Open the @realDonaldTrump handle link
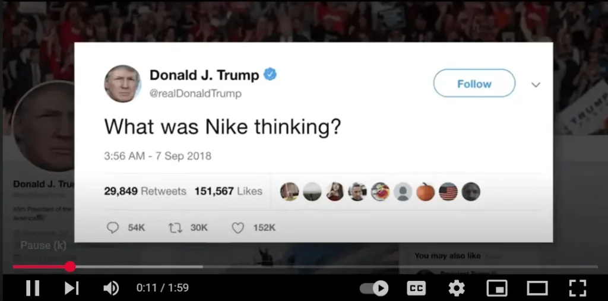Screen dimensions: 608x301 [x=195, y=93]
